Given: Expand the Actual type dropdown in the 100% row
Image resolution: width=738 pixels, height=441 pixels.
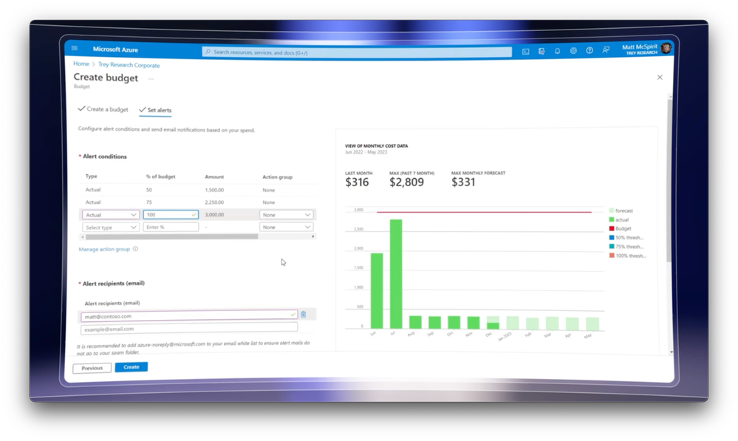Looking at the screenshot, I should pyautogui.click(x=111, y=215).
